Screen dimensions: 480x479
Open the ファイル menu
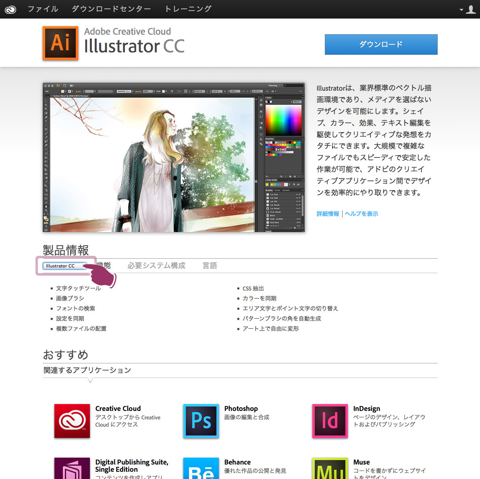point(43,9)
